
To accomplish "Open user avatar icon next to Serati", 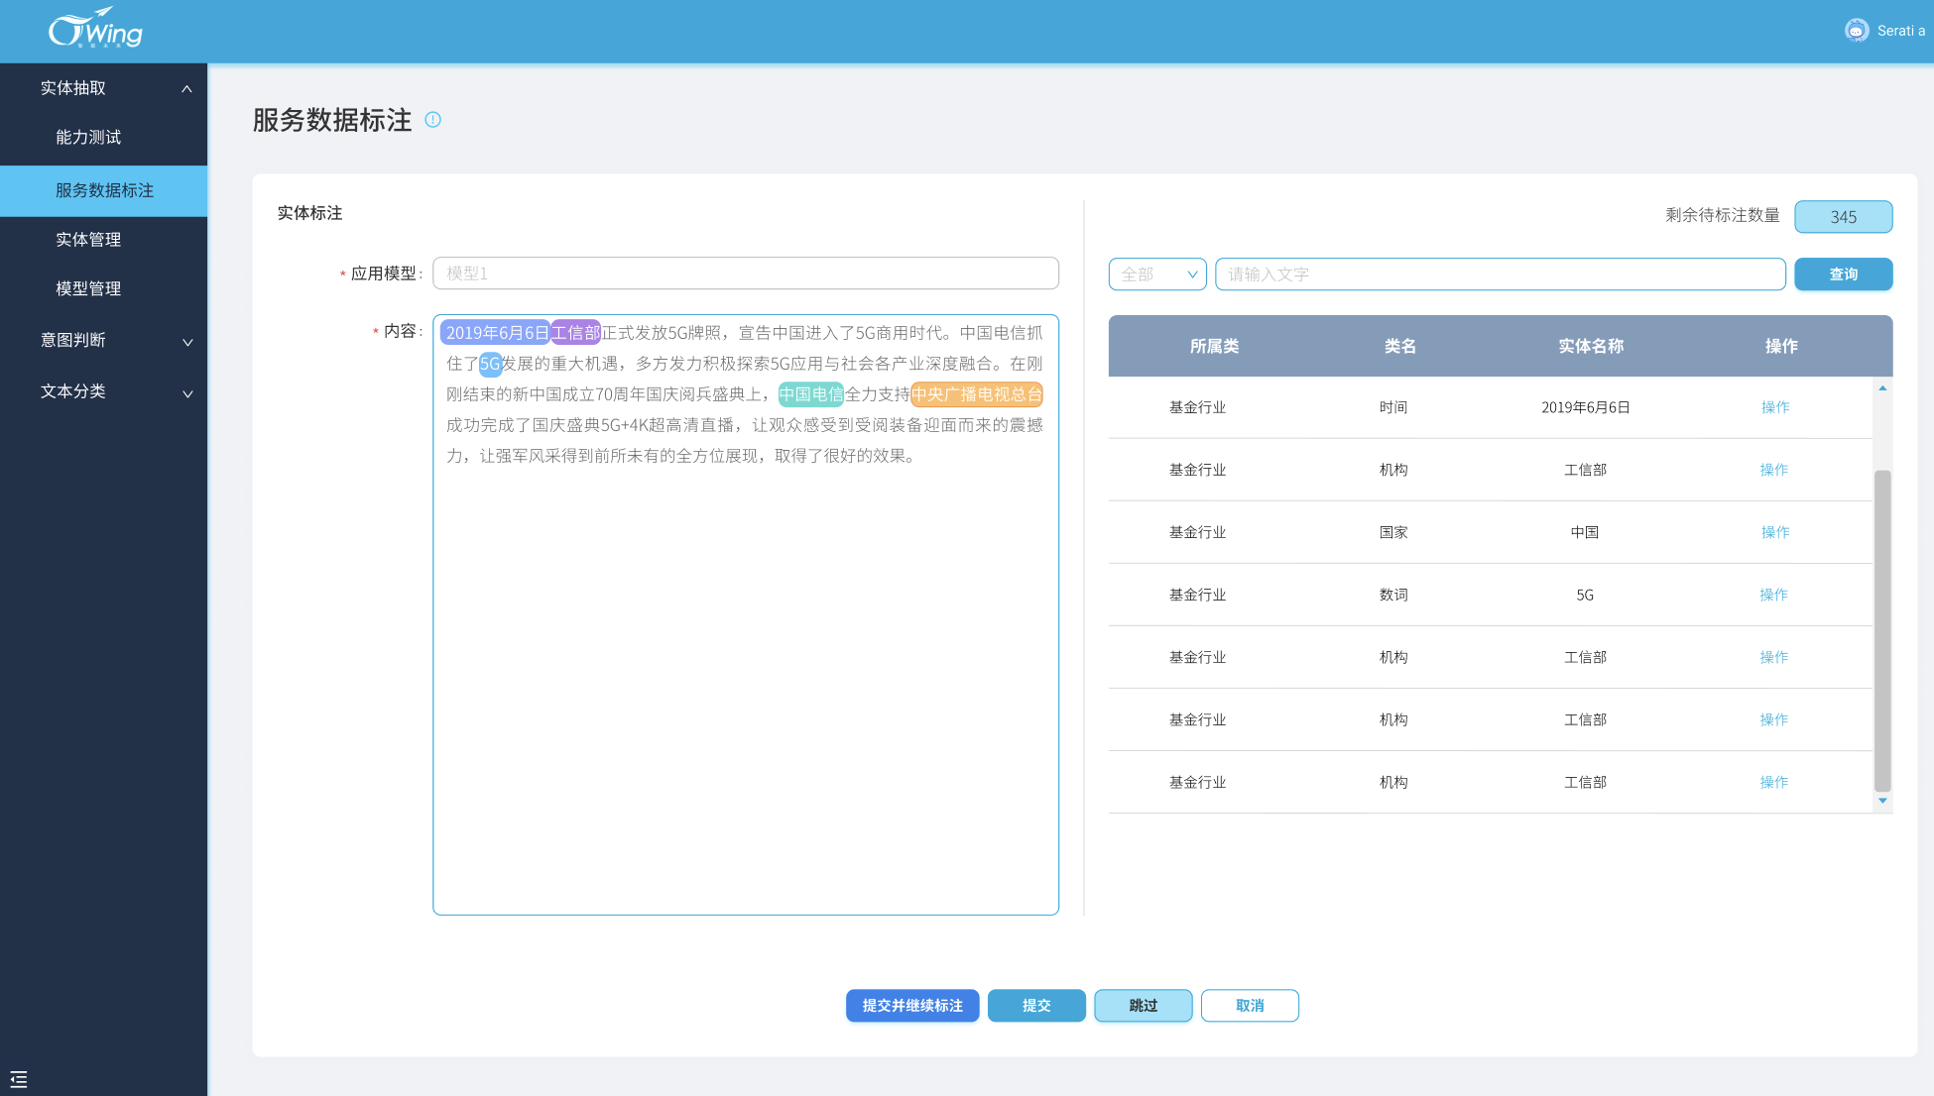I will 1857,31.
